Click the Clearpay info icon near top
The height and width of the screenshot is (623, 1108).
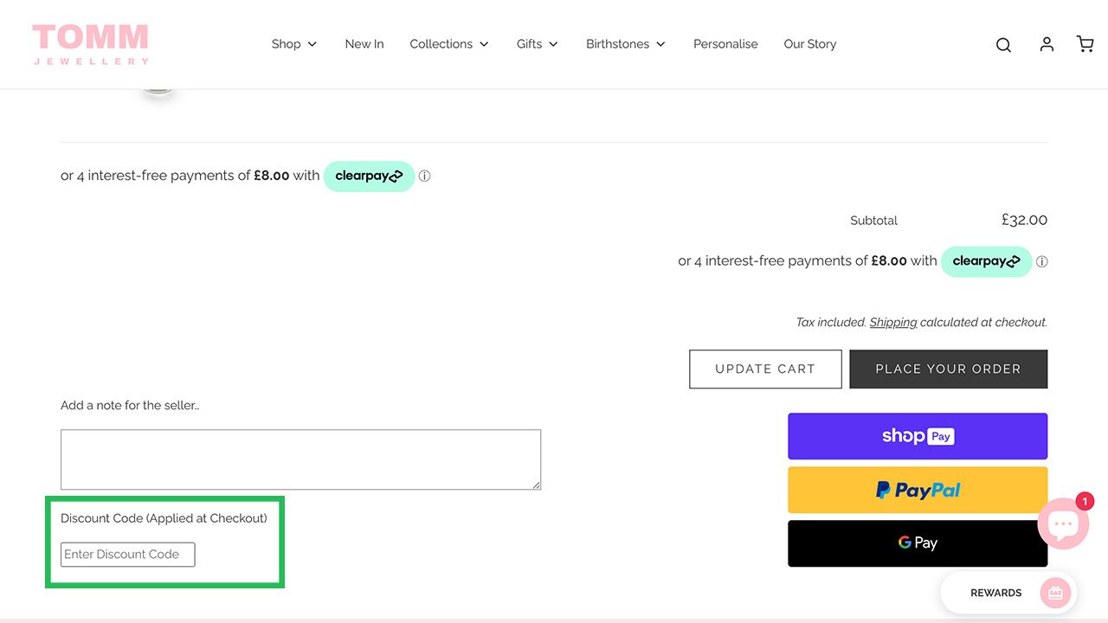[424, 176]
